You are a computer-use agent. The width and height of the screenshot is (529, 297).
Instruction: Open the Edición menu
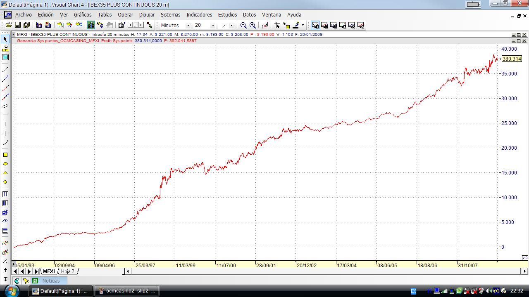pos(46,14)
